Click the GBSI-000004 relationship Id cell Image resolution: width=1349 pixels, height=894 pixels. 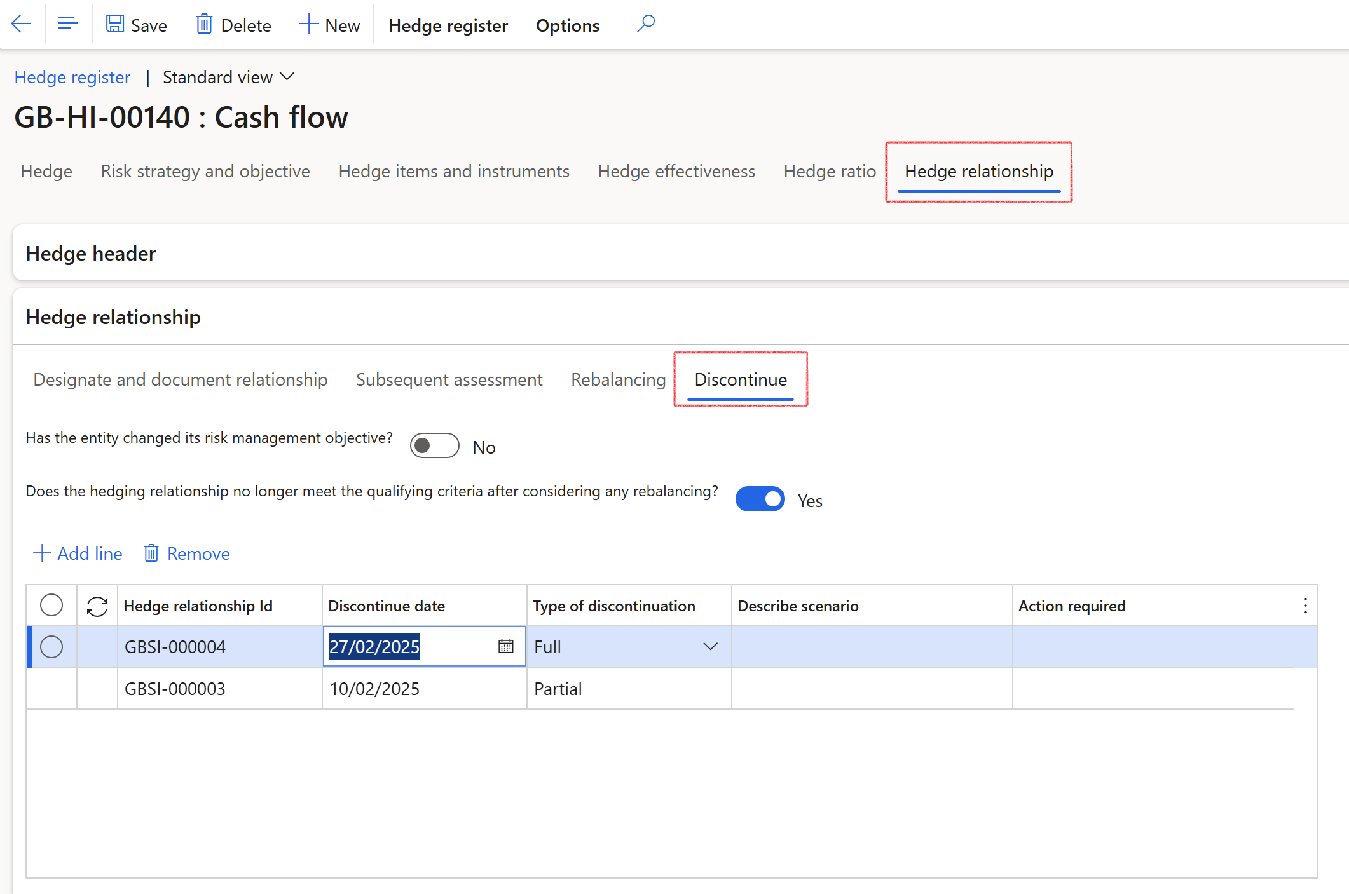[x=220, y=647]
